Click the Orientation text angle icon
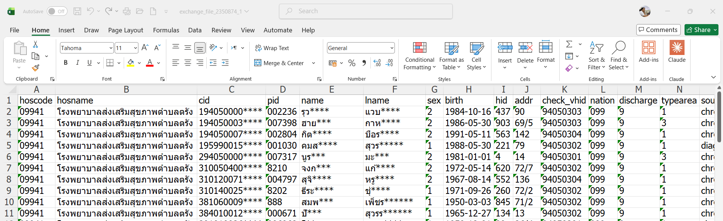723x221 pixels. coord(213,48)
